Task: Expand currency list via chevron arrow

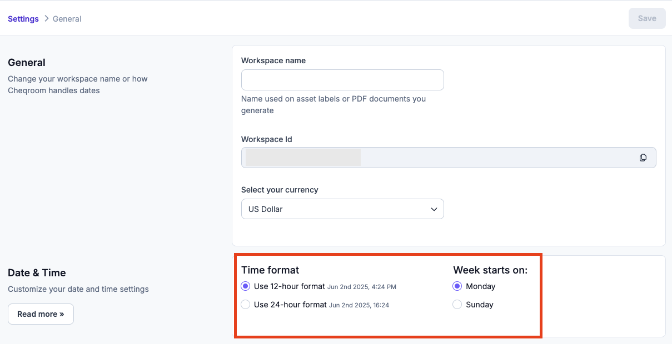Action: point(434,209)
